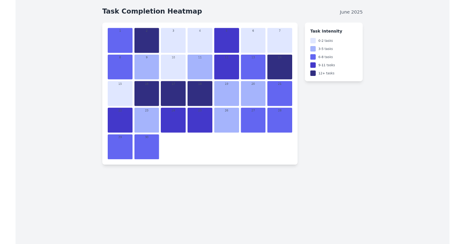Image resolution: width=465 pixels, height=244 pixels.
Task: Click day 17 in the heatmap grid
Action: (x=173, y=93)
